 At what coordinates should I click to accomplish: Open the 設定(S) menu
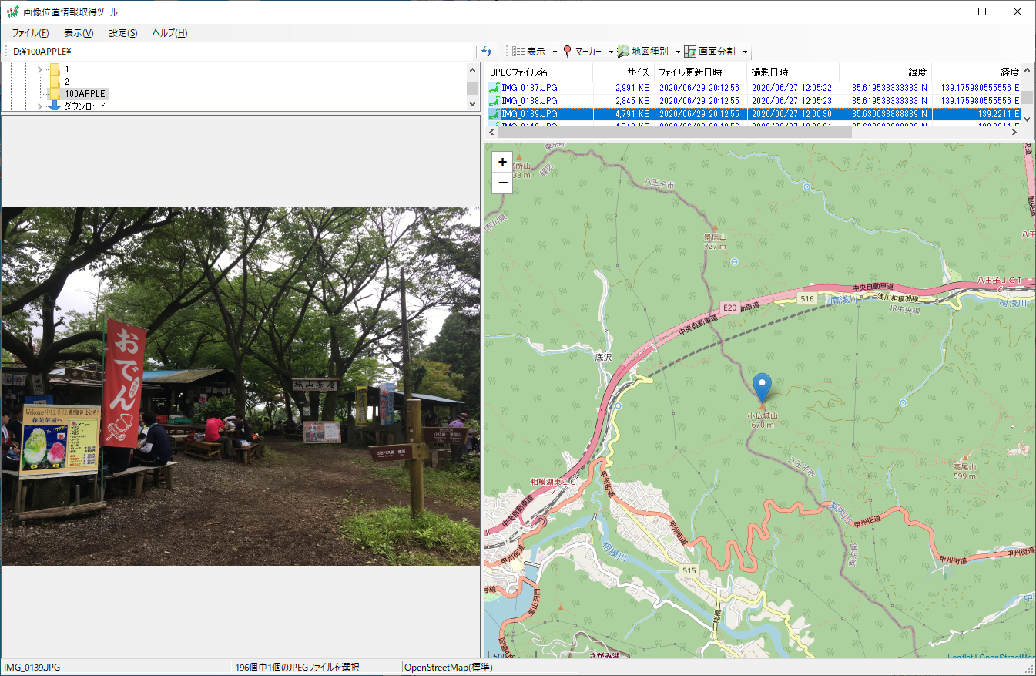point(123,33)
